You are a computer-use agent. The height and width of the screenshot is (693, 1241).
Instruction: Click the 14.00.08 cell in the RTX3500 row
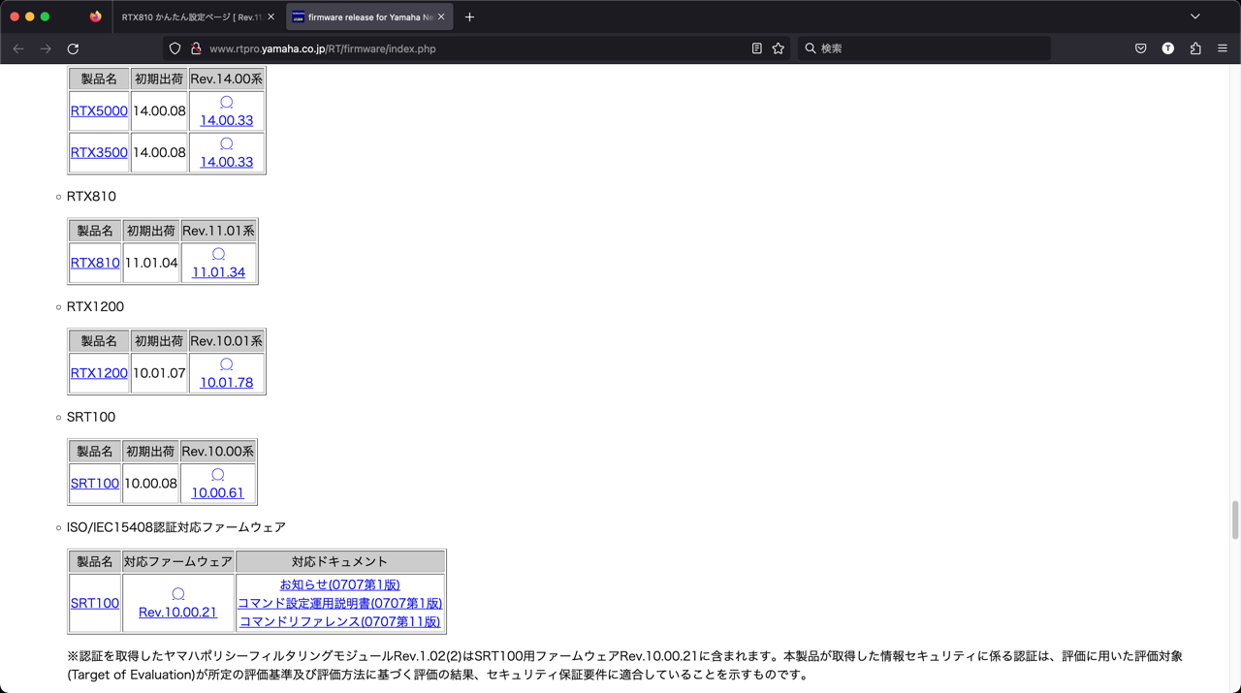pos(159,152)
